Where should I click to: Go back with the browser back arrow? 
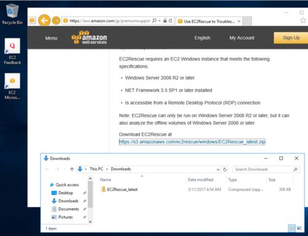tap(44, 20)
